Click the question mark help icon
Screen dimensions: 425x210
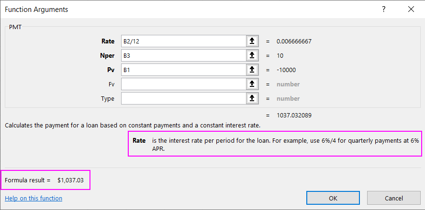pyautogui.click(x=383, y=9)
